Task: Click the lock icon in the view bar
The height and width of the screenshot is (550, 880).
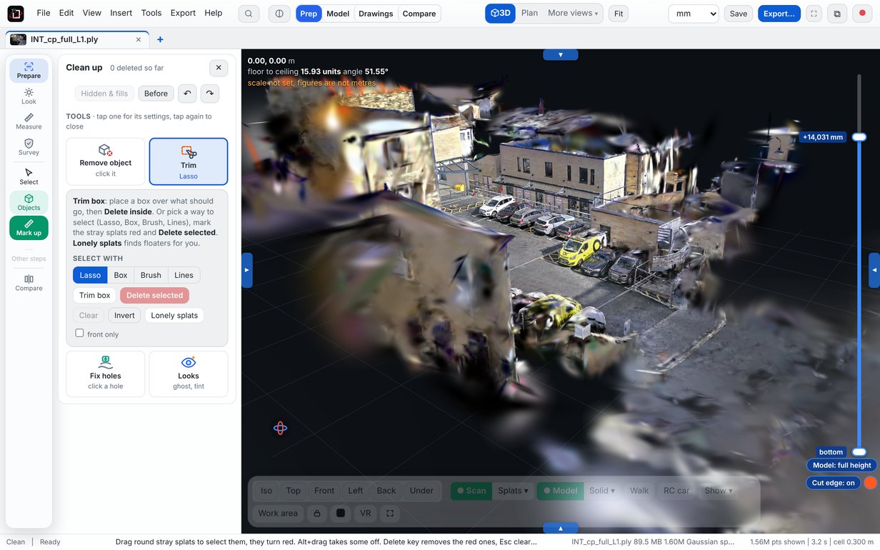Action: point(316,513)
